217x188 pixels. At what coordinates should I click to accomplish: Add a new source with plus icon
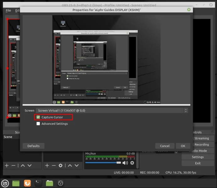click(47, 165)
